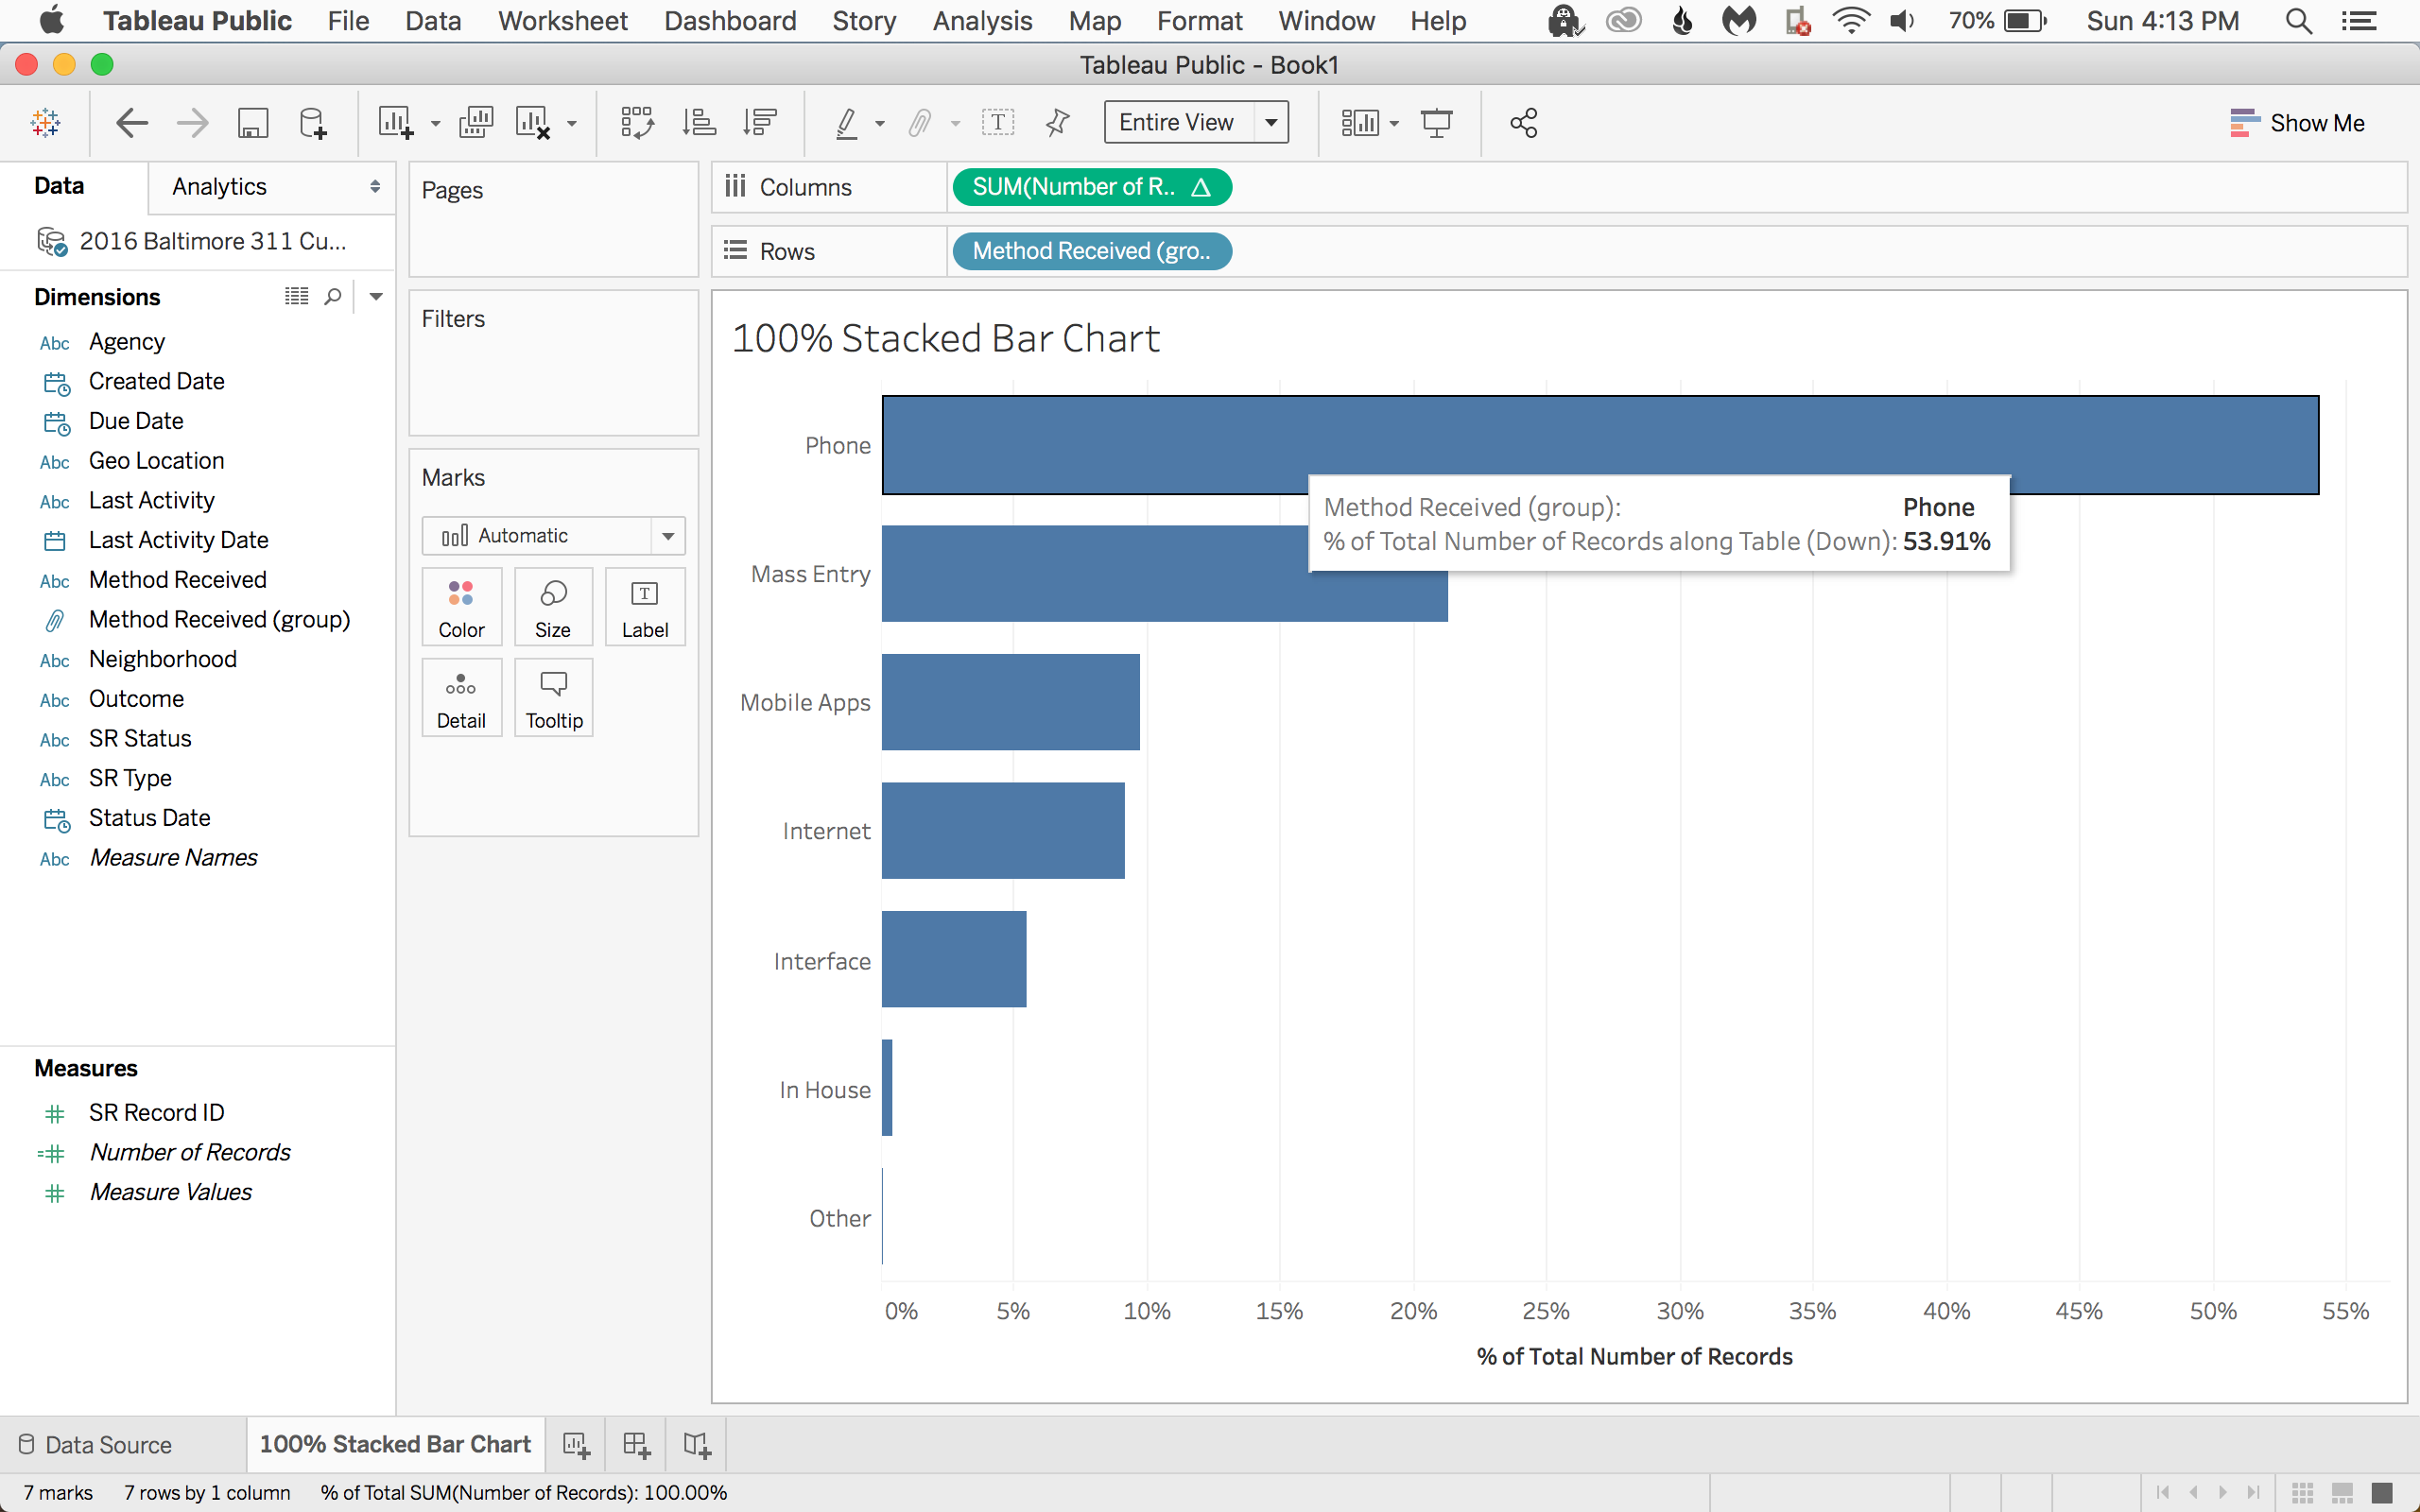
Task: Click the new worksheet toolbar icon
Action: tap(395, 123)
